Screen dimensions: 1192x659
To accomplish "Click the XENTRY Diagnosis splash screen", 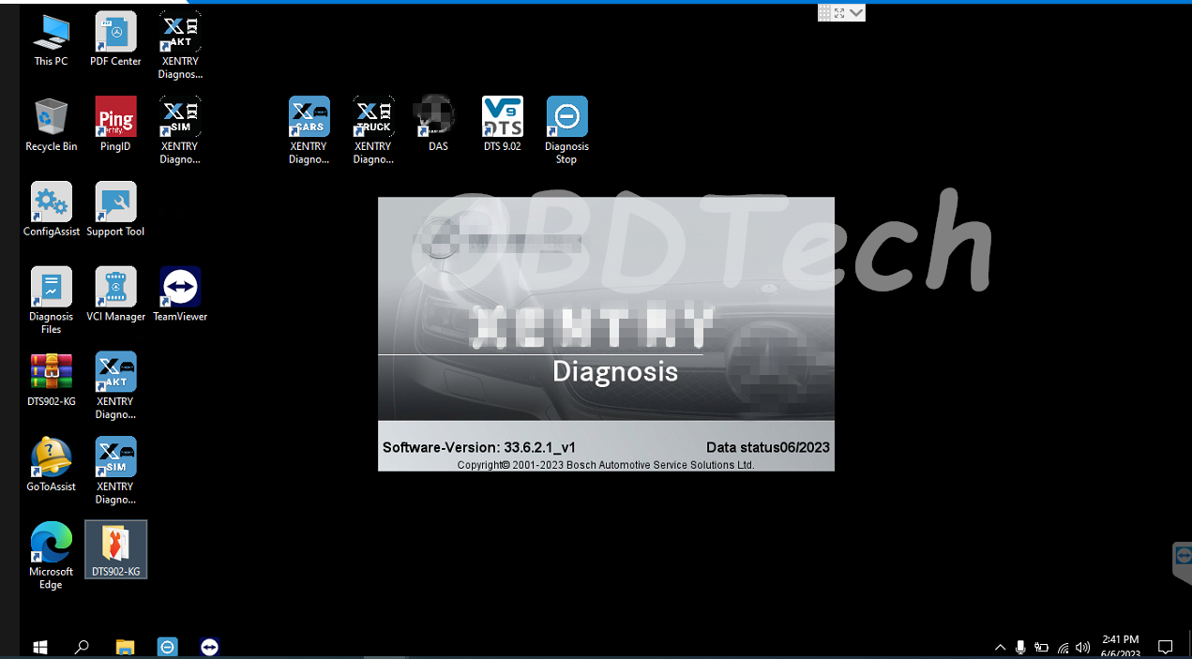I will (606, 334).
